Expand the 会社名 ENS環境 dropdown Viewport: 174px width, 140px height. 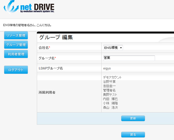[x=113, y=47]
